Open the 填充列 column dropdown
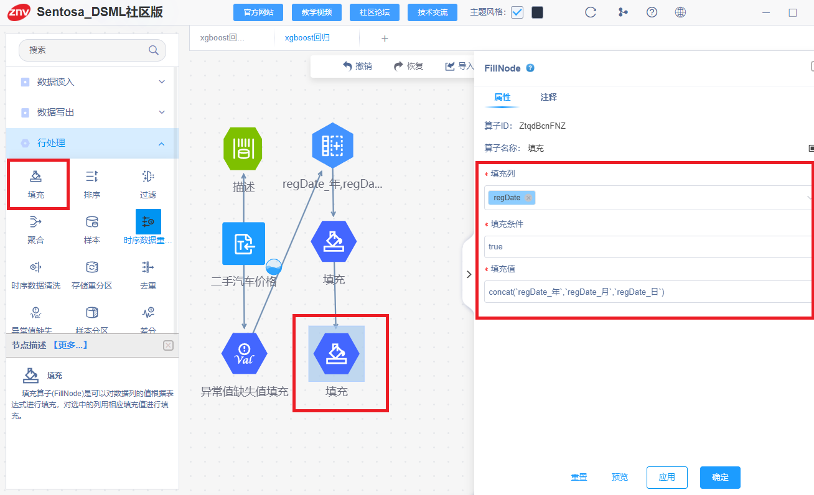The height and width of the screenshot is (495, 814). (x=649, y=198)
